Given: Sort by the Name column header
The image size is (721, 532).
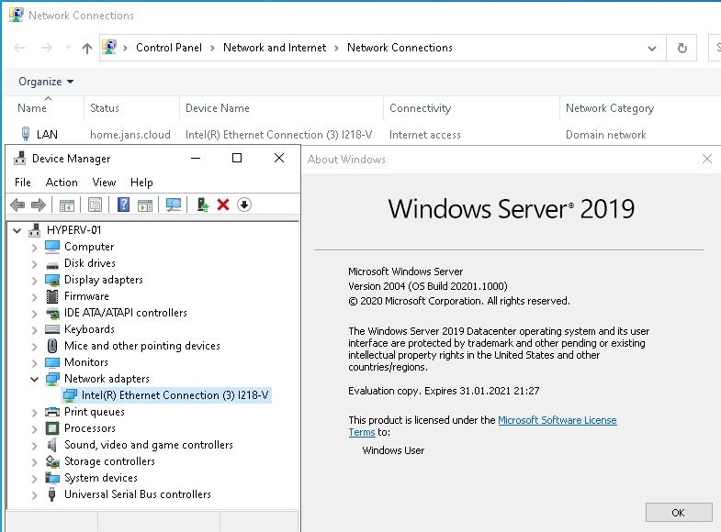Looking at the screenshot, I should point(32,108).
